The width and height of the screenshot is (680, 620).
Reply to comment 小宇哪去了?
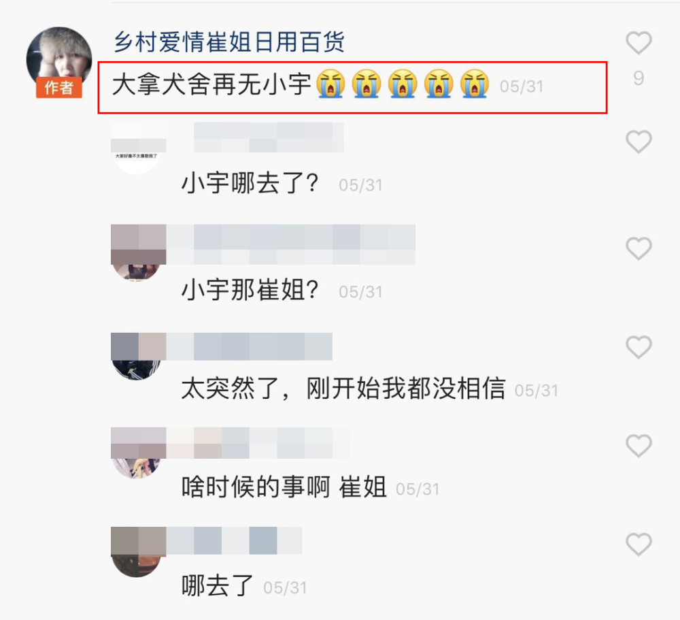pos(250,183)
